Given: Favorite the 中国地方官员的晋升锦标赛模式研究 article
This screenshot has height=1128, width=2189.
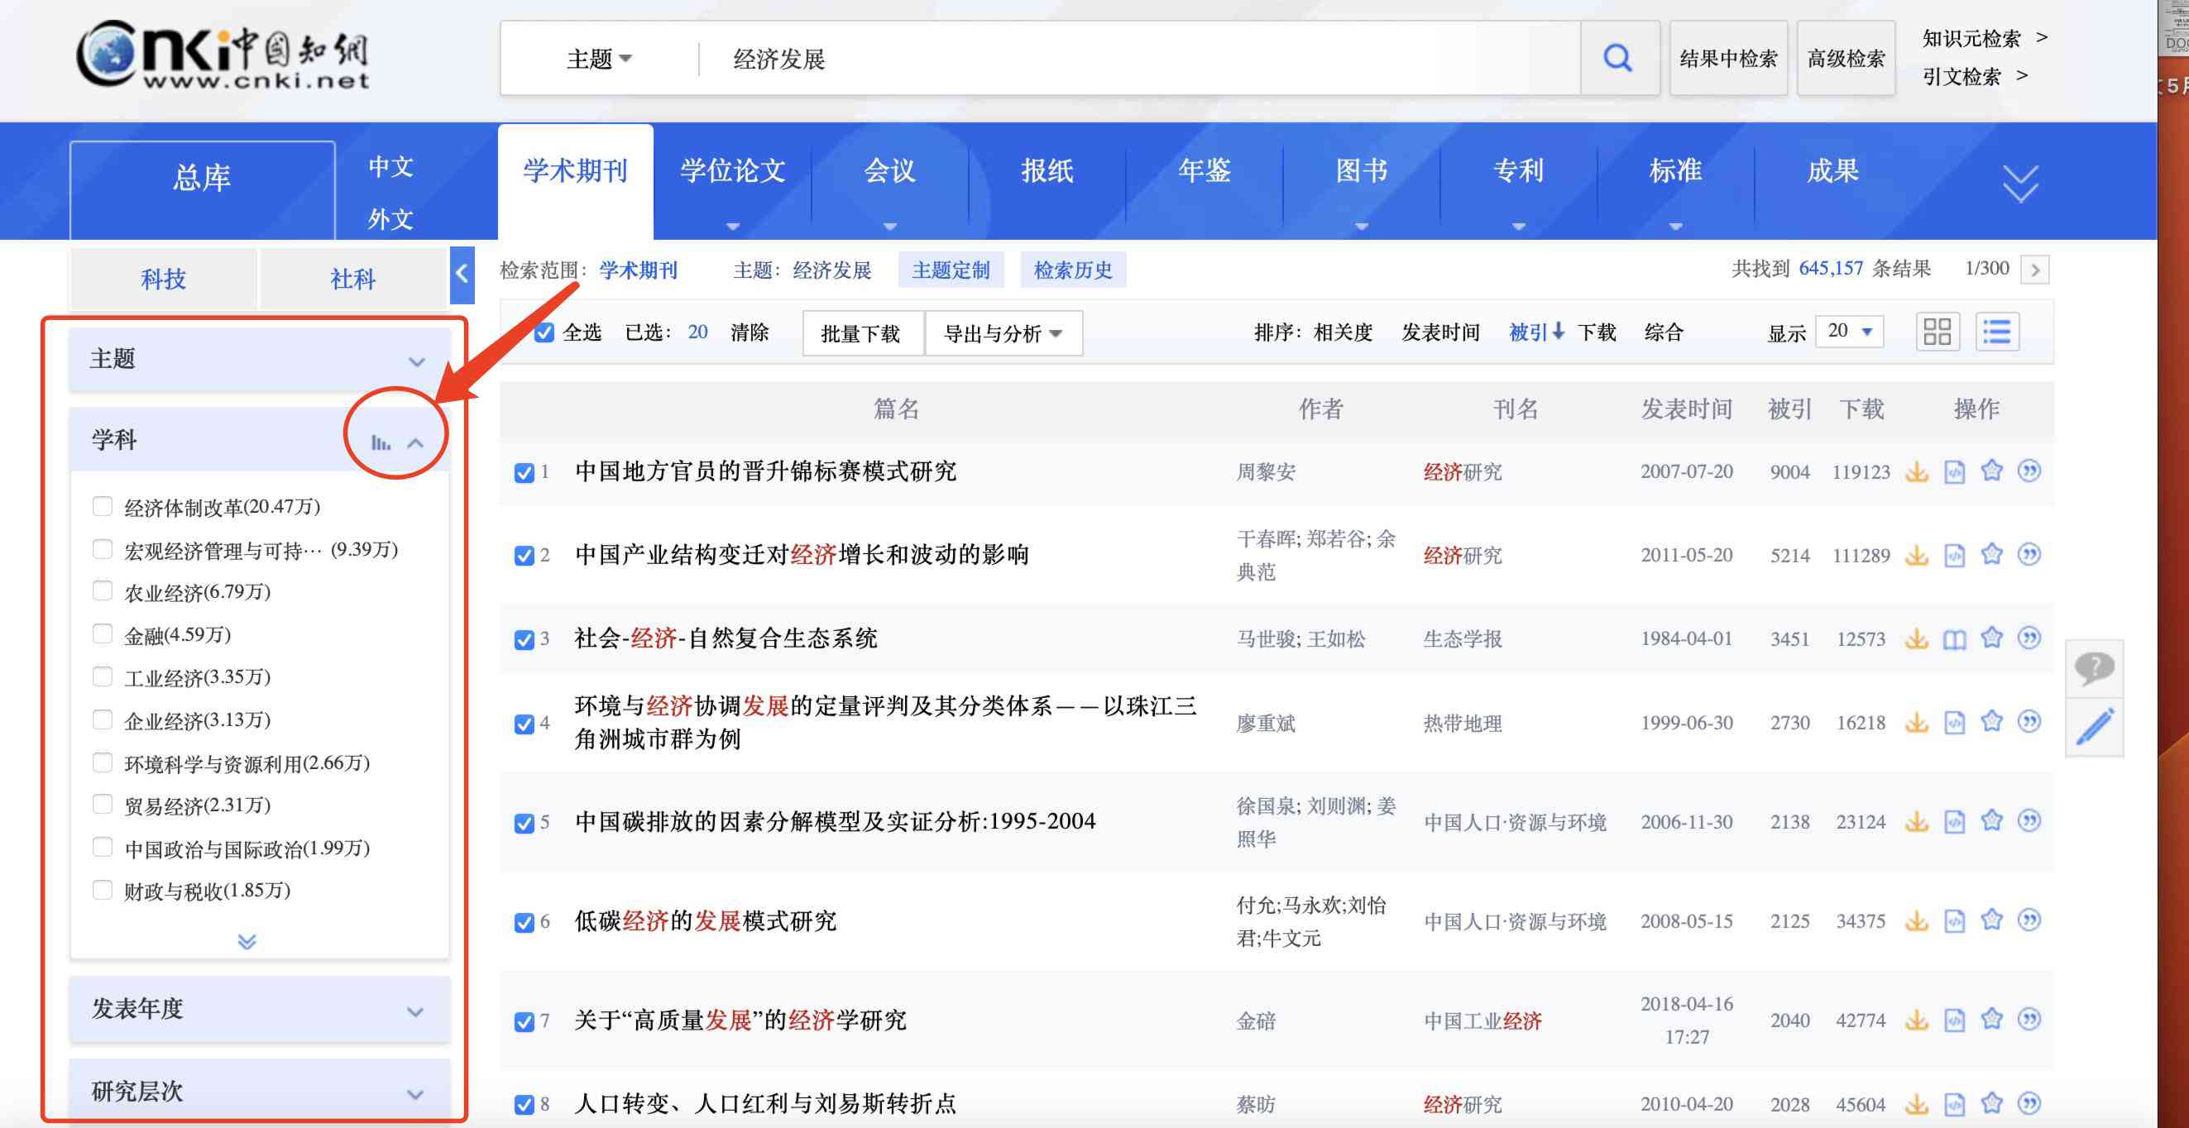Looking at the screenshot, I should [1992, 471].
